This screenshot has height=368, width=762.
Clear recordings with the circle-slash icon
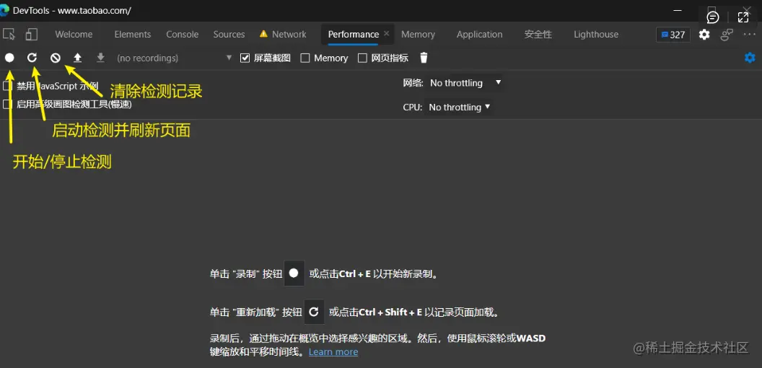56,58
